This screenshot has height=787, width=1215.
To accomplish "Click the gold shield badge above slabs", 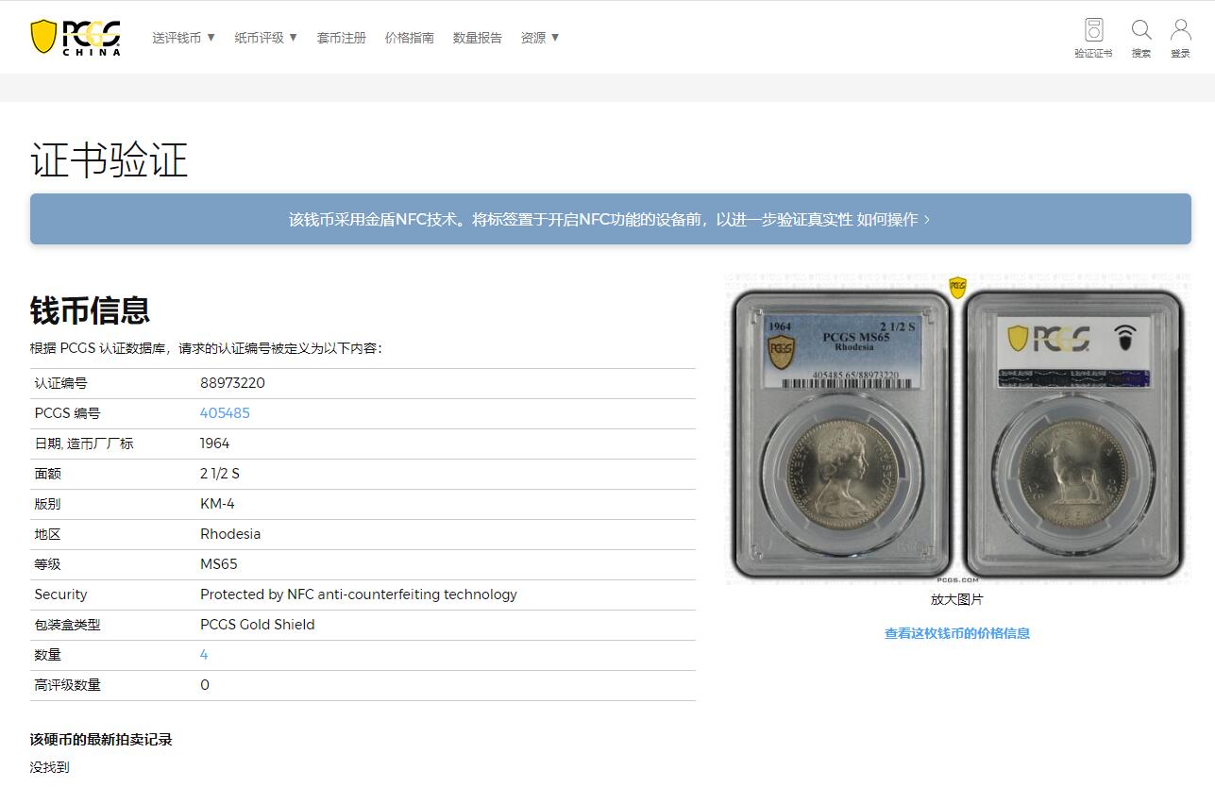I will pos(957,287).
